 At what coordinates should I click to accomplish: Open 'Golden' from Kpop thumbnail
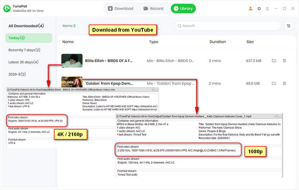[72, 82]
